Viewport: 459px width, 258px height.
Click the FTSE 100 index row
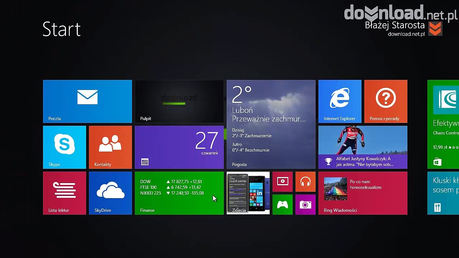coord(171,187)
